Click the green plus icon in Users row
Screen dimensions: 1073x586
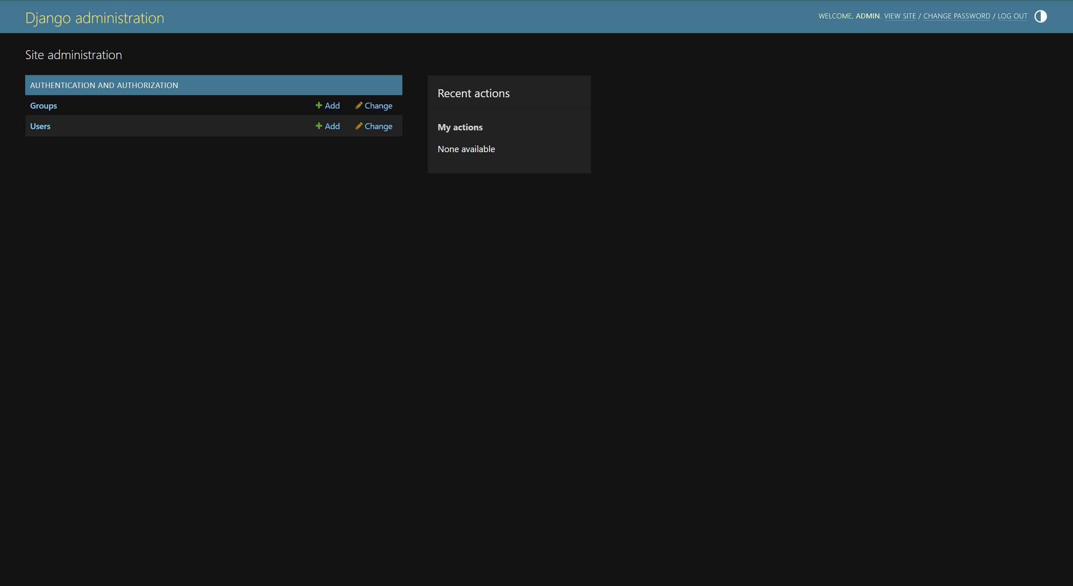[319, 126]
